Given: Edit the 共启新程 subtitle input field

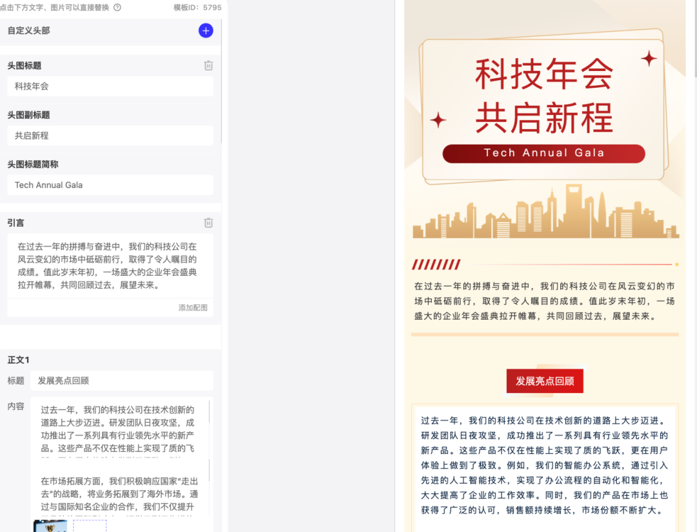Looking at the screenshot, I should point(110,135).
